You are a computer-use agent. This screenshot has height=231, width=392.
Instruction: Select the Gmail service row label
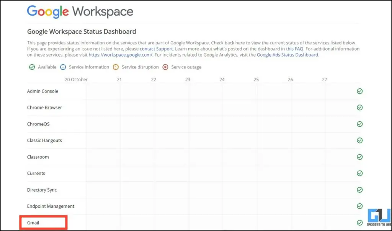pyautogui.click(x=34, y=222)
